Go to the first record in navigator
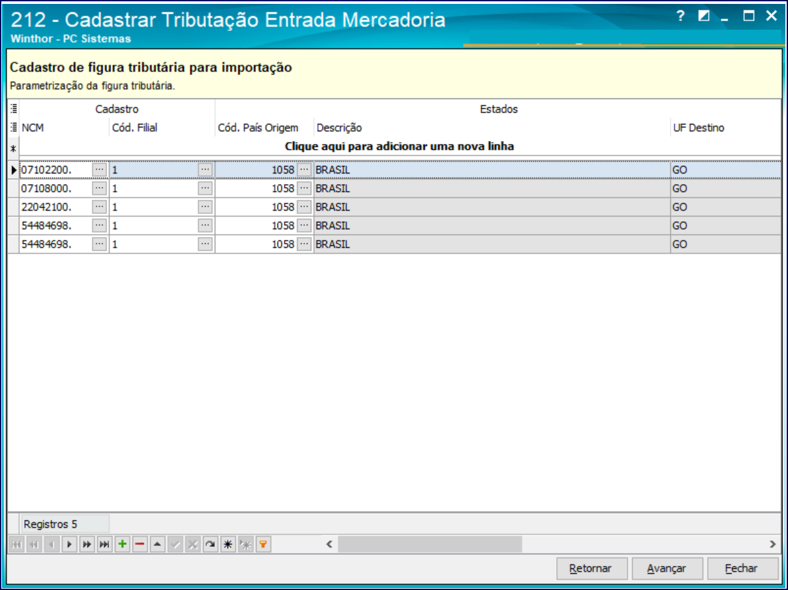 click(18, 544)
